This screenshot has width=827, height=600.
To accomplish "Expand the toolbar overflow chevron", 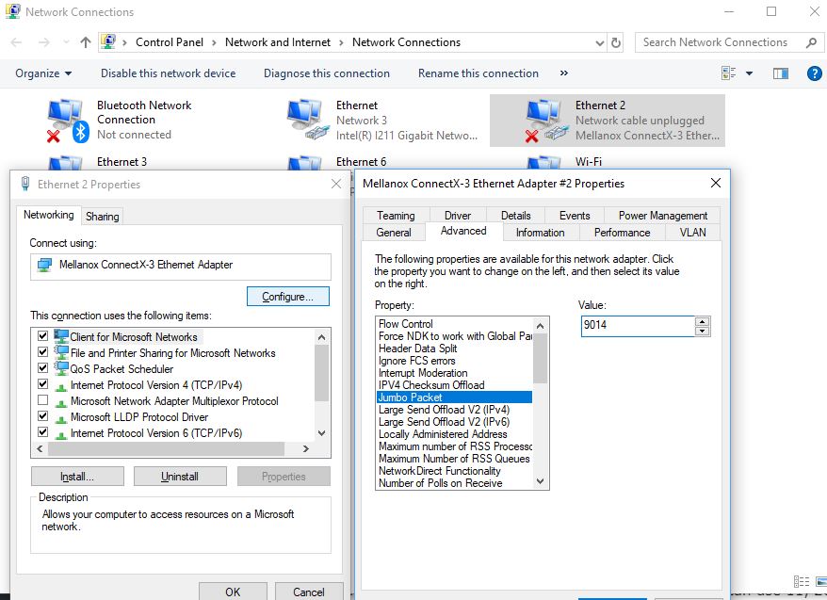I will (x=564, y=73).
